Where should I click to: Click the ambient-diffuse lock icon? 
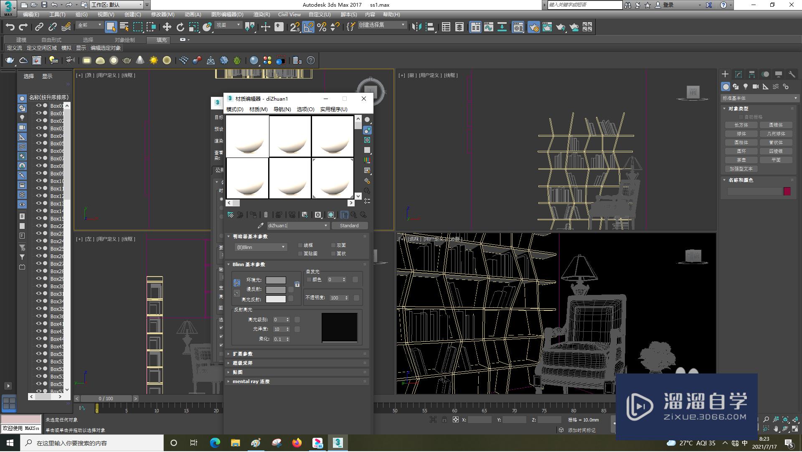(297, 284)
